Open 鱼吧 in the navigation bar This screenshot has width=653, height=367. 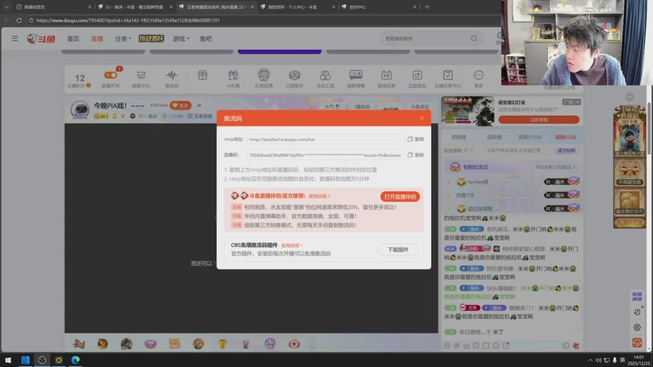click(206, 38)
